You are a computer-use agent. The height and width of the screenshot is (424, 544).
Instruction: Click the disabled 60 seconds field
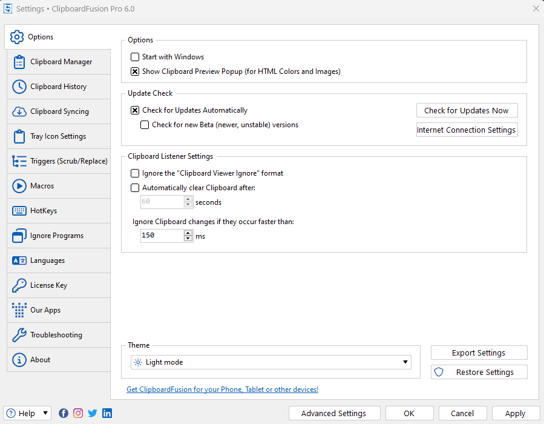coord(162,202)
